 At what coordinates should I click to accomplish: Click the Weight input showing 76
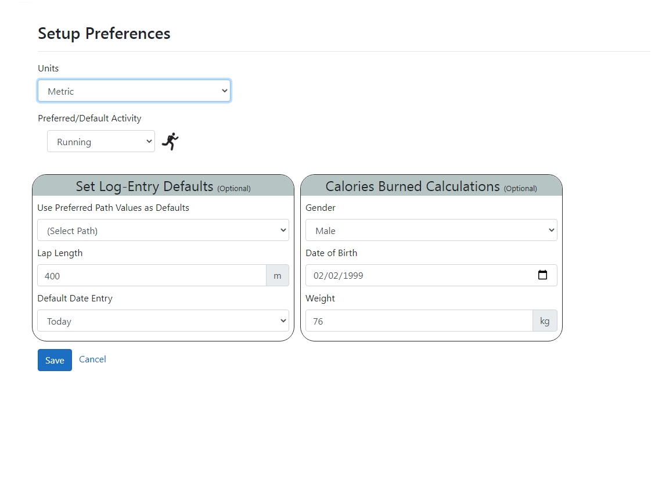tap(418, 321)
